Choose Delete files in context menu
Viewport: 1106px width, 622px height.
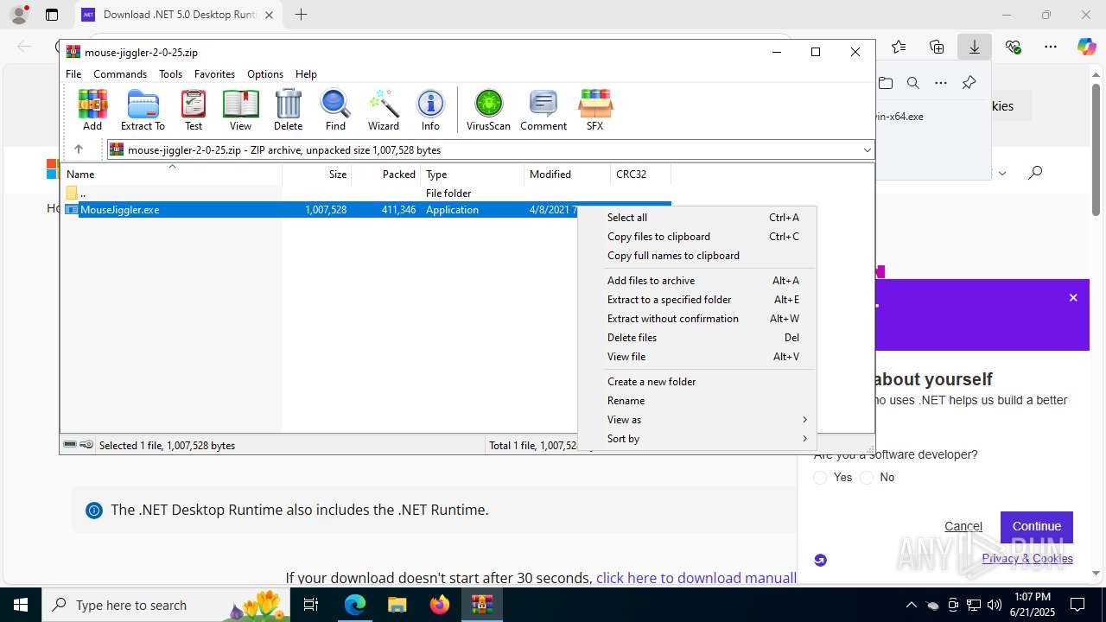[697, 338]
